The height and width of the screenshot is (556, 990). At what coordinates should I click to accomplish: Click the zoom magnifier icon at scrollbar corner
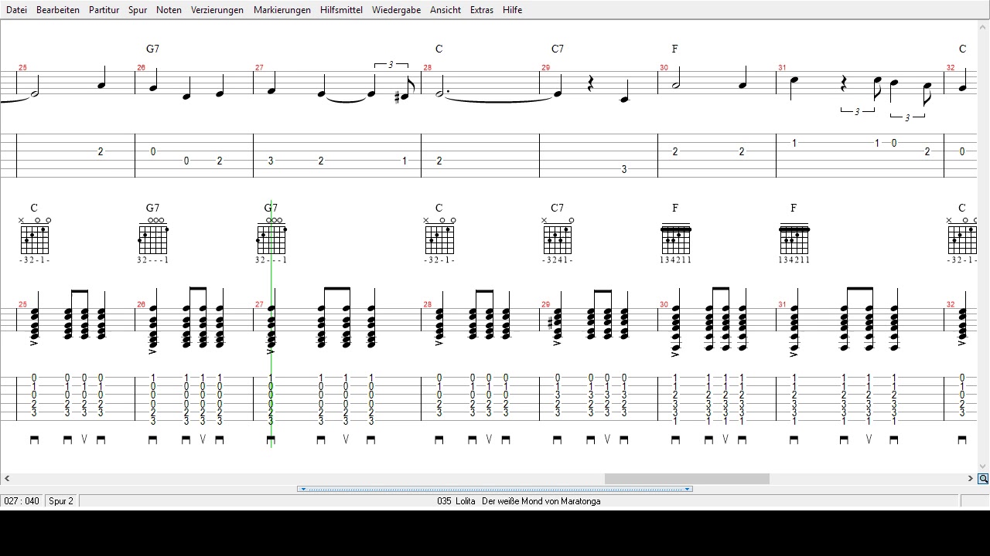click(x=983, y=479)
